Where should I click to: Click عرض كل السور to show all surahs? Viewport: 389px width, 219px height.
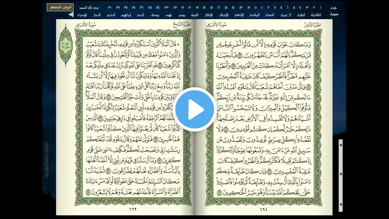pyautogui.click(x=89, y=7)
